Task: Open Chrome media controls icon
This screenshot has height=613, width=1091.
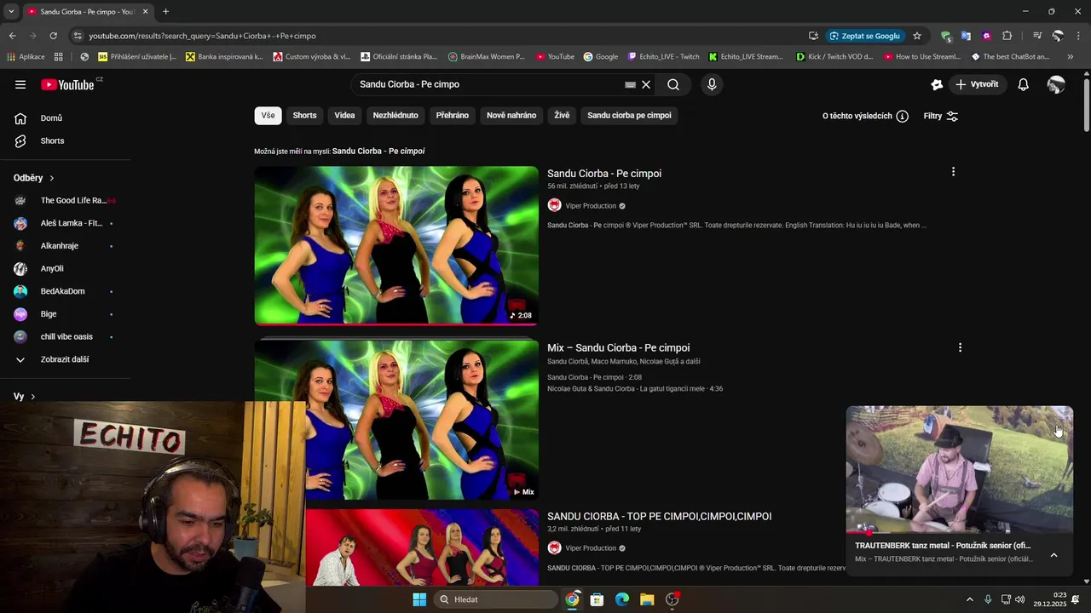Action: click(1036, 36)
